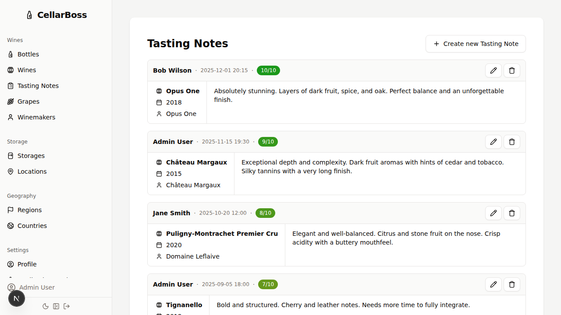Screen dimensions: 561x315
Task: Select the Locations pin icon
Action: click(11, 171)
